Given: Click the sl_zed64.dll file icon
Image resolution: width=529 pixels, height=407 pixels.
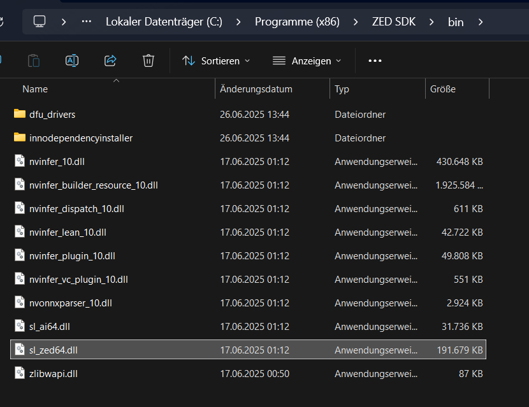Looking at the screenshot, I should click(20, 349).
